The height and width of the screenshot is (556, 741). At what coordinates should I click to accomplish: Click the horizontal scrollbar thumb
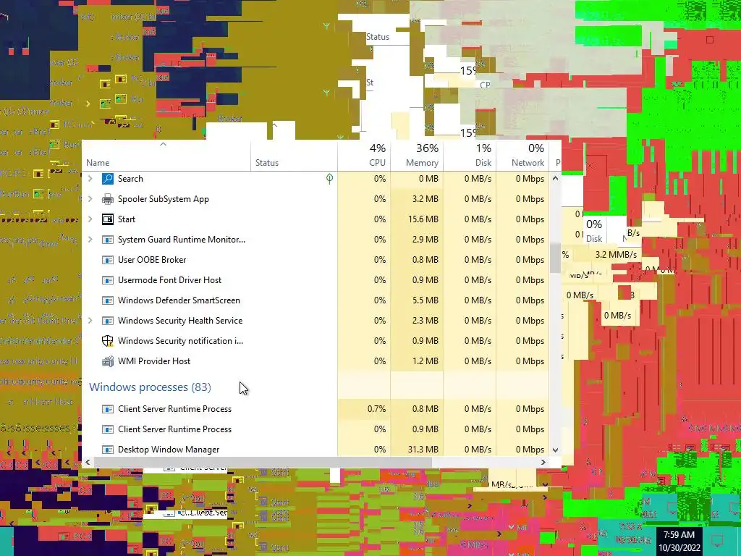pyautogui.click(x=263, y=462)
